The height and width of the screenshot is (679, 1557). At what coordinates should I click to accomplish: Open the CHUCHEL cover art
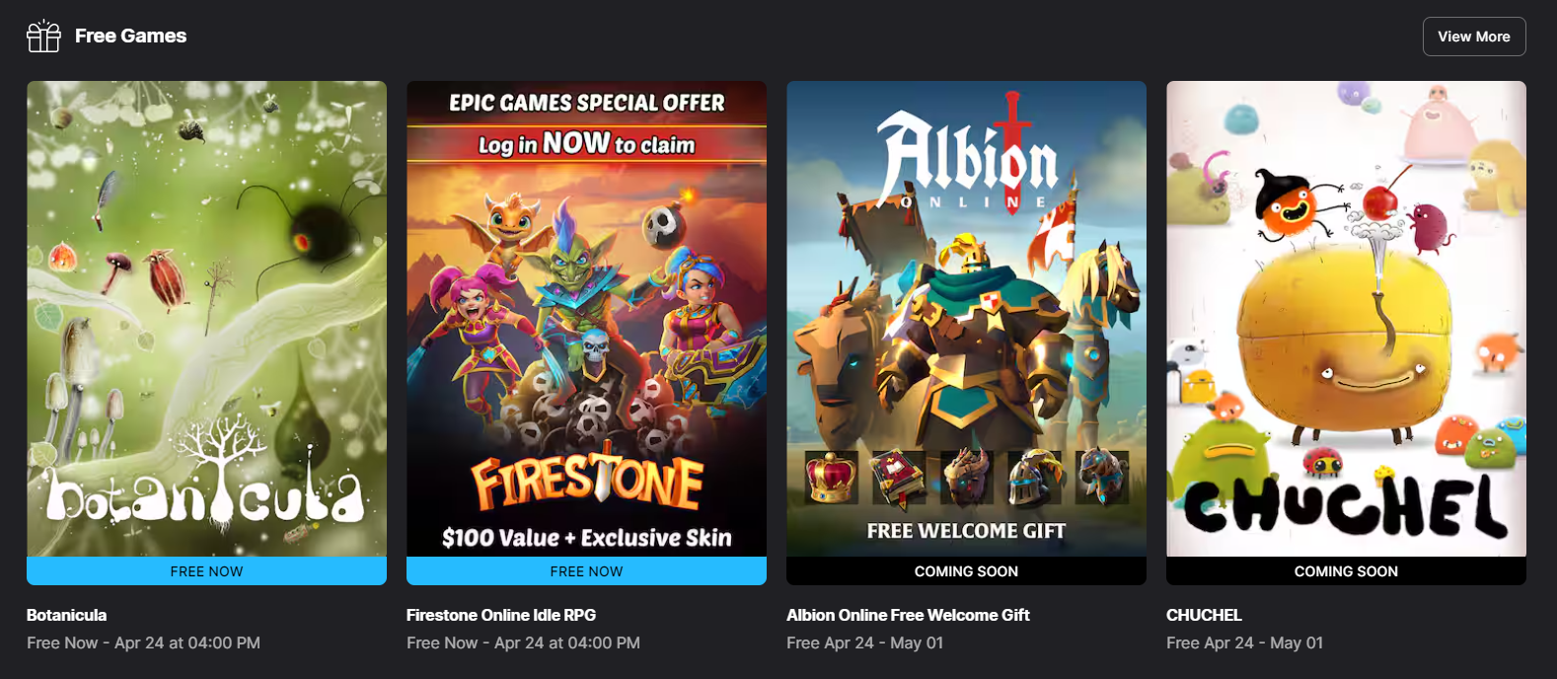[1346, 319]
